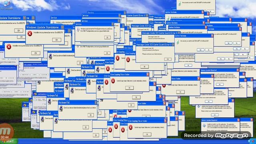256x144 pixels.
Task: Close the System Update Required dialog above the Mobizen watermark
Action: click(x=238, y=120)
